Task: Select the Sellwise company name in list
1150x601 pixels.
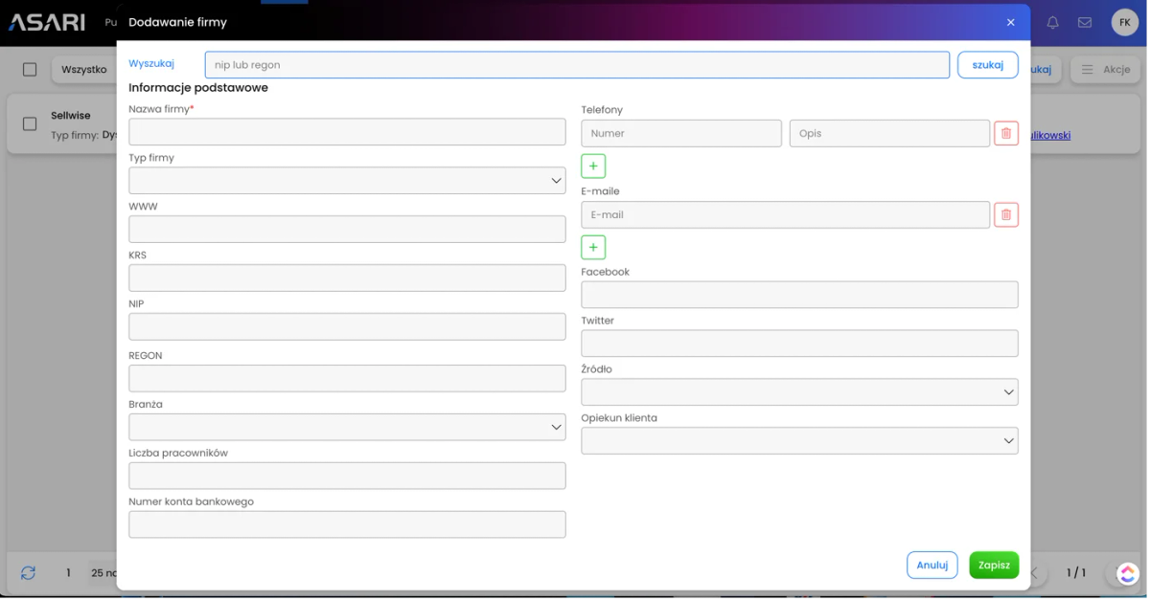Action: coord(71,115)
